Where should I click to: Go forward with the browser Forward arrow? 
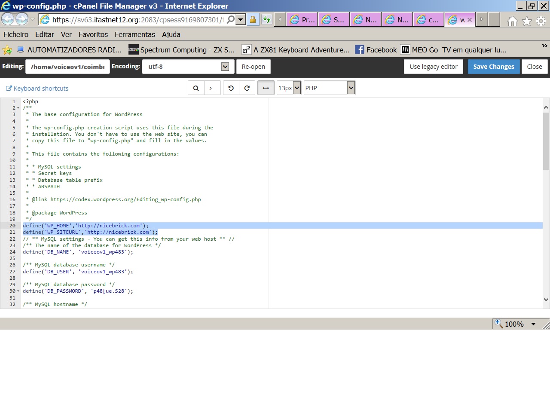pos(21,19)
